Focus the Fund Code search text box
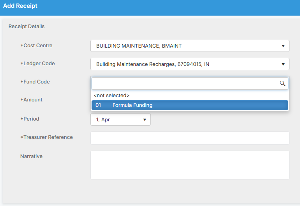Image resolution: width=300 pixels, height=206 pixels. [x=185, y=83]
